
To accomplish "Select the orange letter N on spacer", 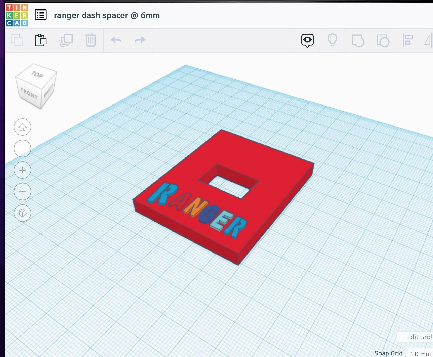I will pyautogui.click(x=195, y=207).
